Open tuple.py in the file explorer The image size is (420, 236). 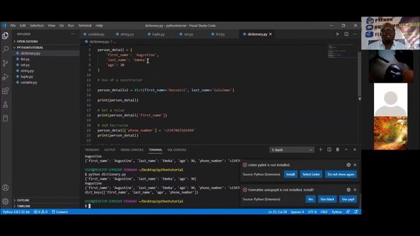(27, 77)
